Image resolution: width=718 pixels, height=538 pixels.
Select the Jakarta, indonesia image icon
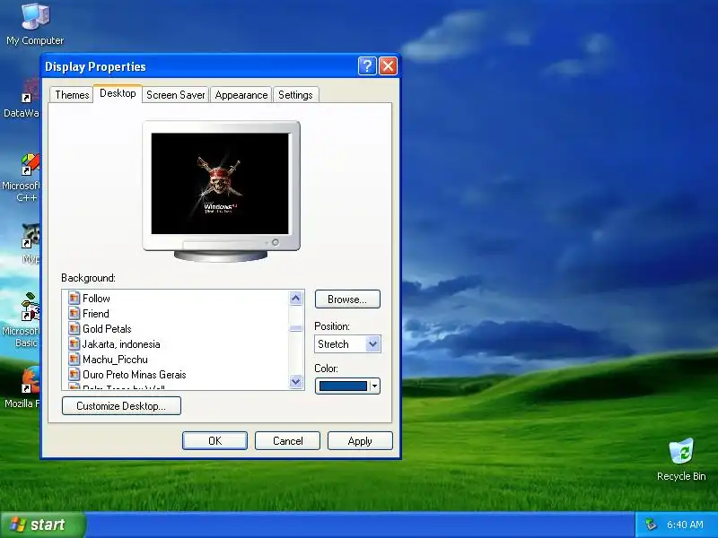click(x=74, y=344)
